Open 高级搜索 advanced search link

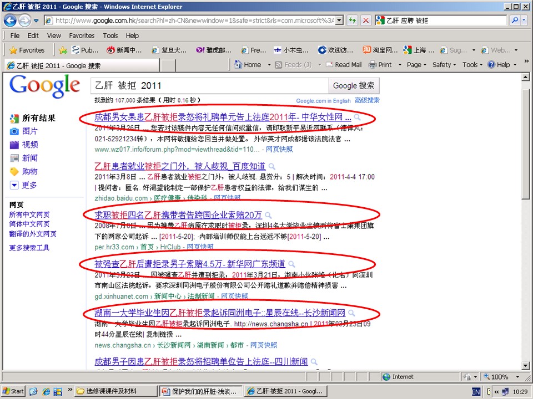(367, 100)
